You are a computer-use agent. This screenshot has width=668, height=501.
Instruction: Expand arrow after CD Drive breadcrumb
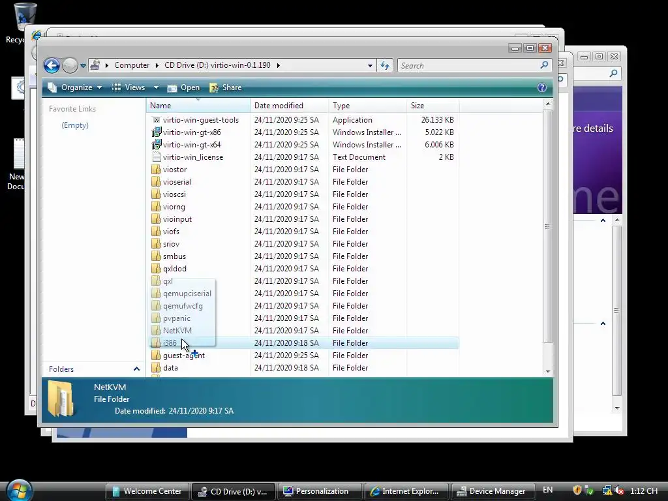tap(278, 65)
